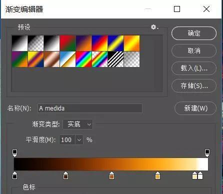Click the 名称 name field containing A medida
Image resolution: width=223 pixels, height=194 pixels.
90,108
